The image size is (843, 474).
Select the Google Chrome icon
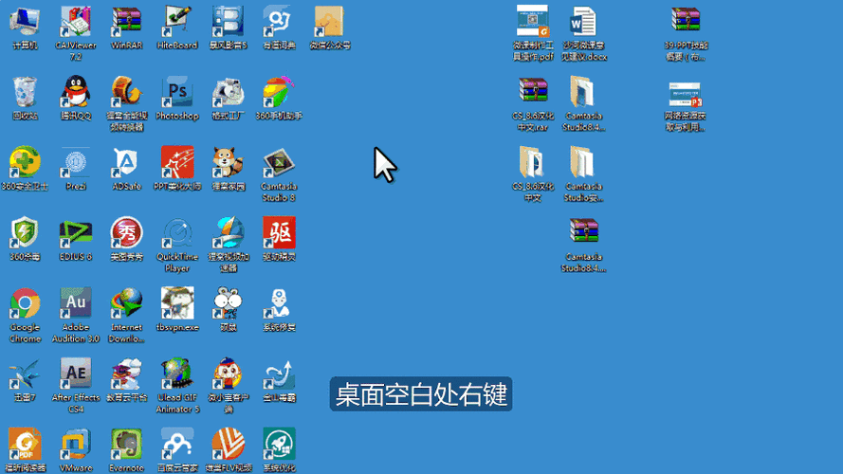click(x=25, y=303)
